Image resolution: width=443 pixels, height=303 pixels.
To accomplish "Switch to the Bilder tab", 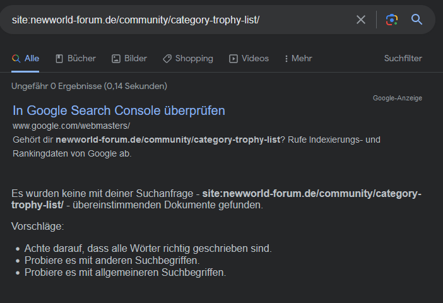I will click(x=136, y=59).
